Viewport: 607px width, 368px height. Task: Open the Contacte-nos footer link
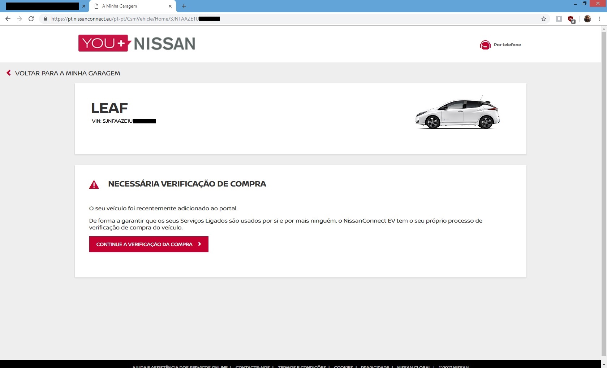coord(253,366)
